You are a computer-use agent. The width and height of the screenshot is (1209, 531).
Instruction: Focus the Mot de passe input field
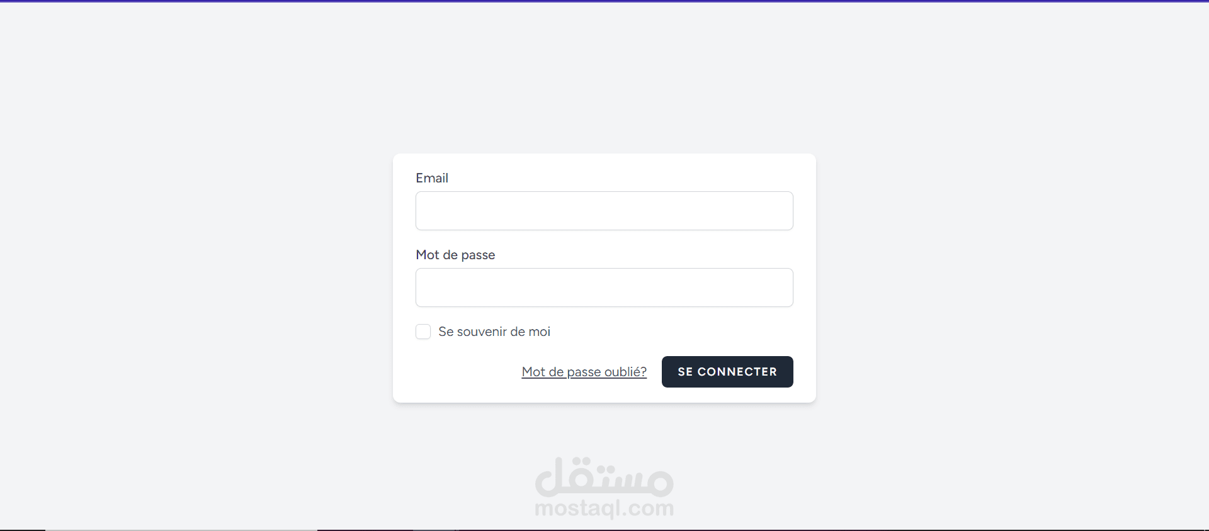click(x=604, y=288)
